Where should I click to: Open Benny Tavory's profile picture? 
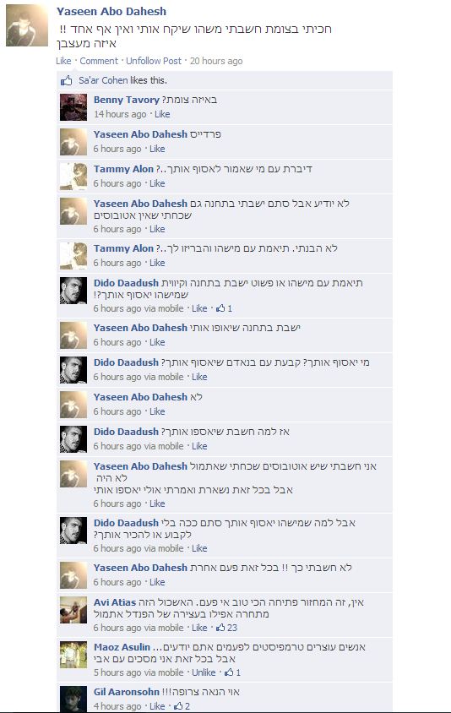[x=73, y=107]
